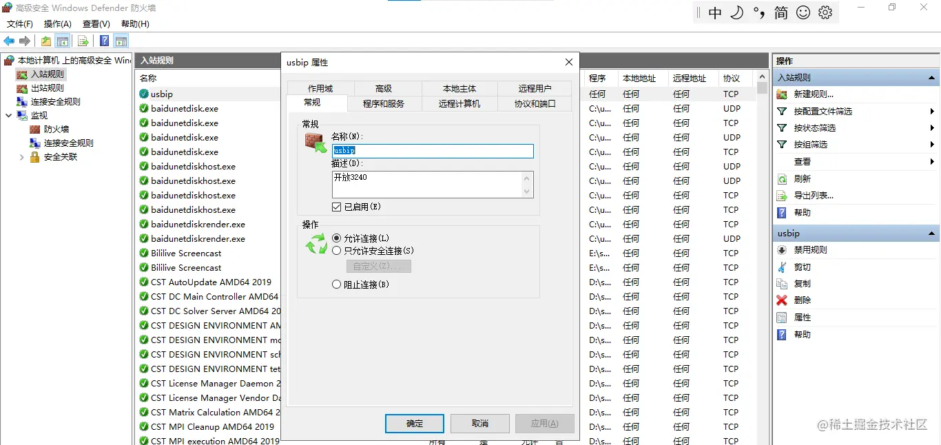Uncheck the 已启用 enabled checkbox
Viewport: 941px width, 445px height.
[335, 206]
